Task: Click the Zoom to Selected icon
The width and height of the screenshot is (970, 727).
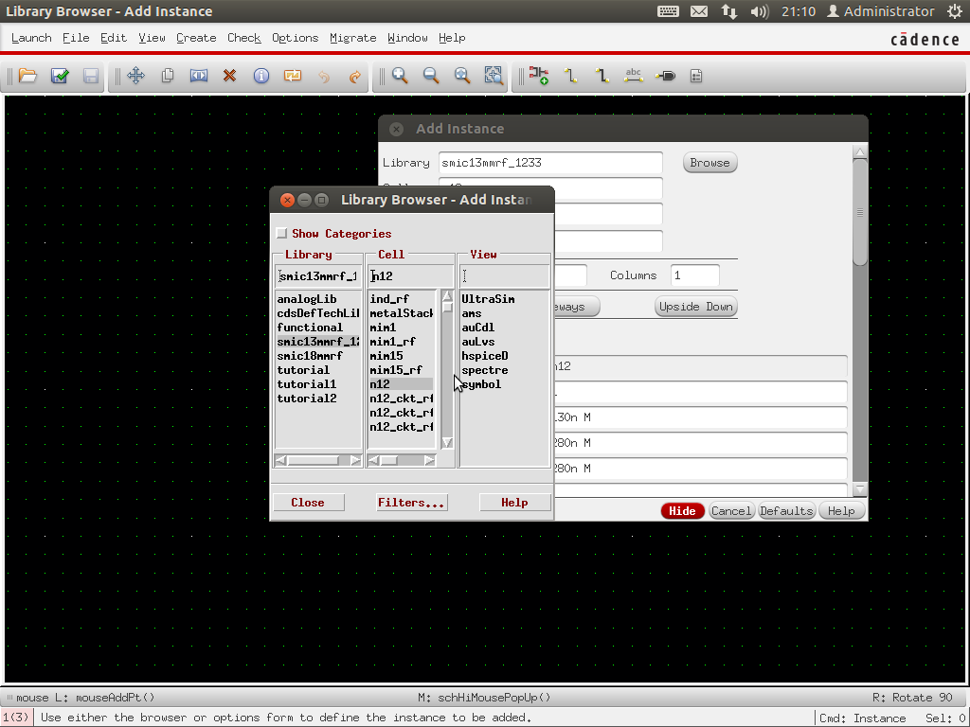Action: [x=494, y=76]
